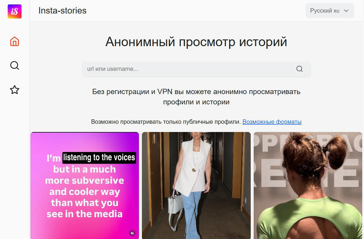This screenshot has width=364, height=239.
Task: Click the highlighted 'listening to the voices' caption
Action: click(99, 158)
